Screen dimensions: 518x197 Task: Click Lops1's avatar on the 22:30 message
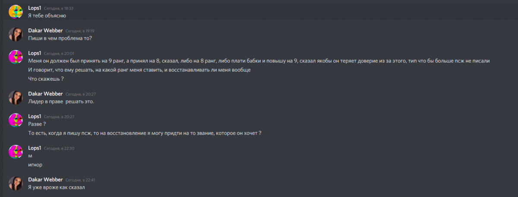[16, 152]
